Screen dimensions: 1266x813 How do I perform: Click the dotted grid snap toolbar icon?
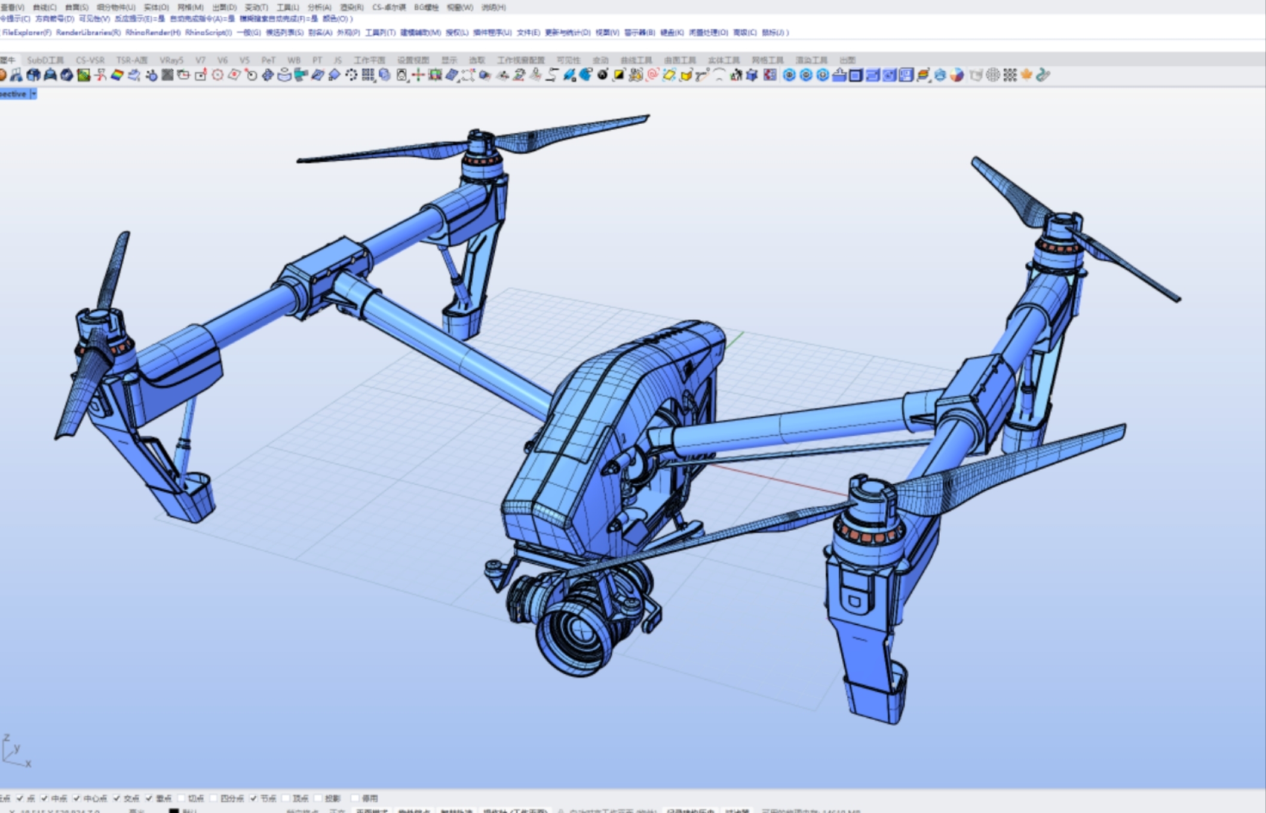coord(1010,76)
